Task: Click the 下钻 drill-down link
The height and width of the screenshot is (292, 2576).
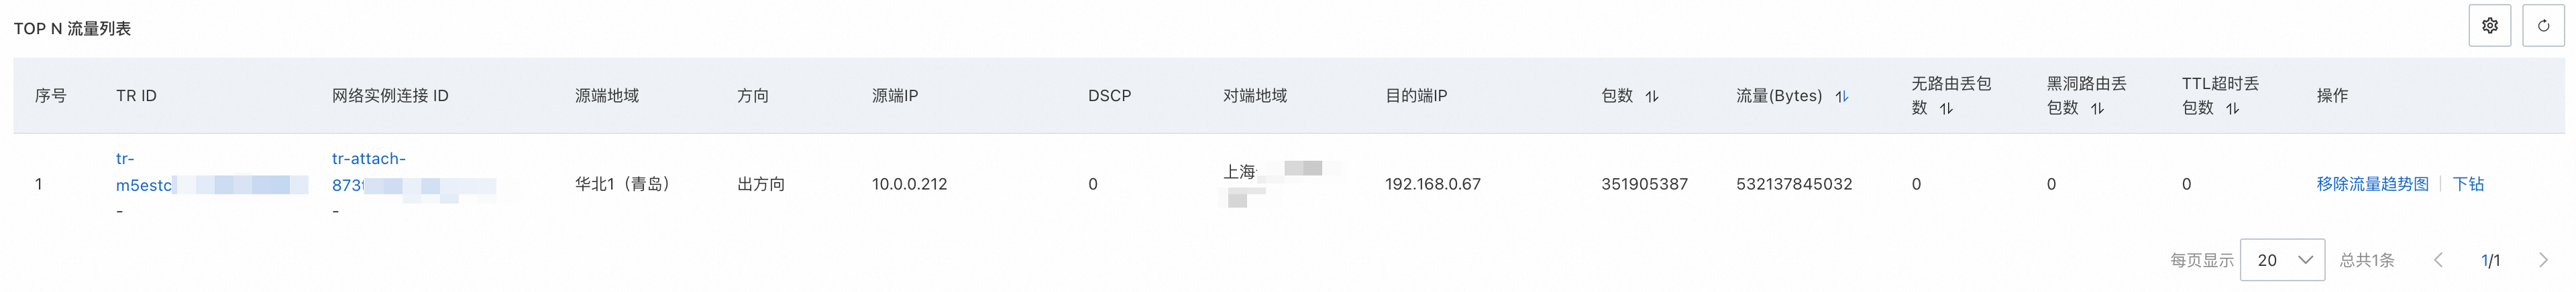Action: 2468,184
